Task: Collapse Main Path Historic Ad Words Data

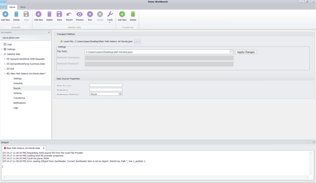Action: click(x=5, y=73)
